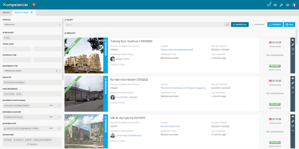Screen dimensions: 299x149
Task: Click the Export All button
Action: point(239,25)
